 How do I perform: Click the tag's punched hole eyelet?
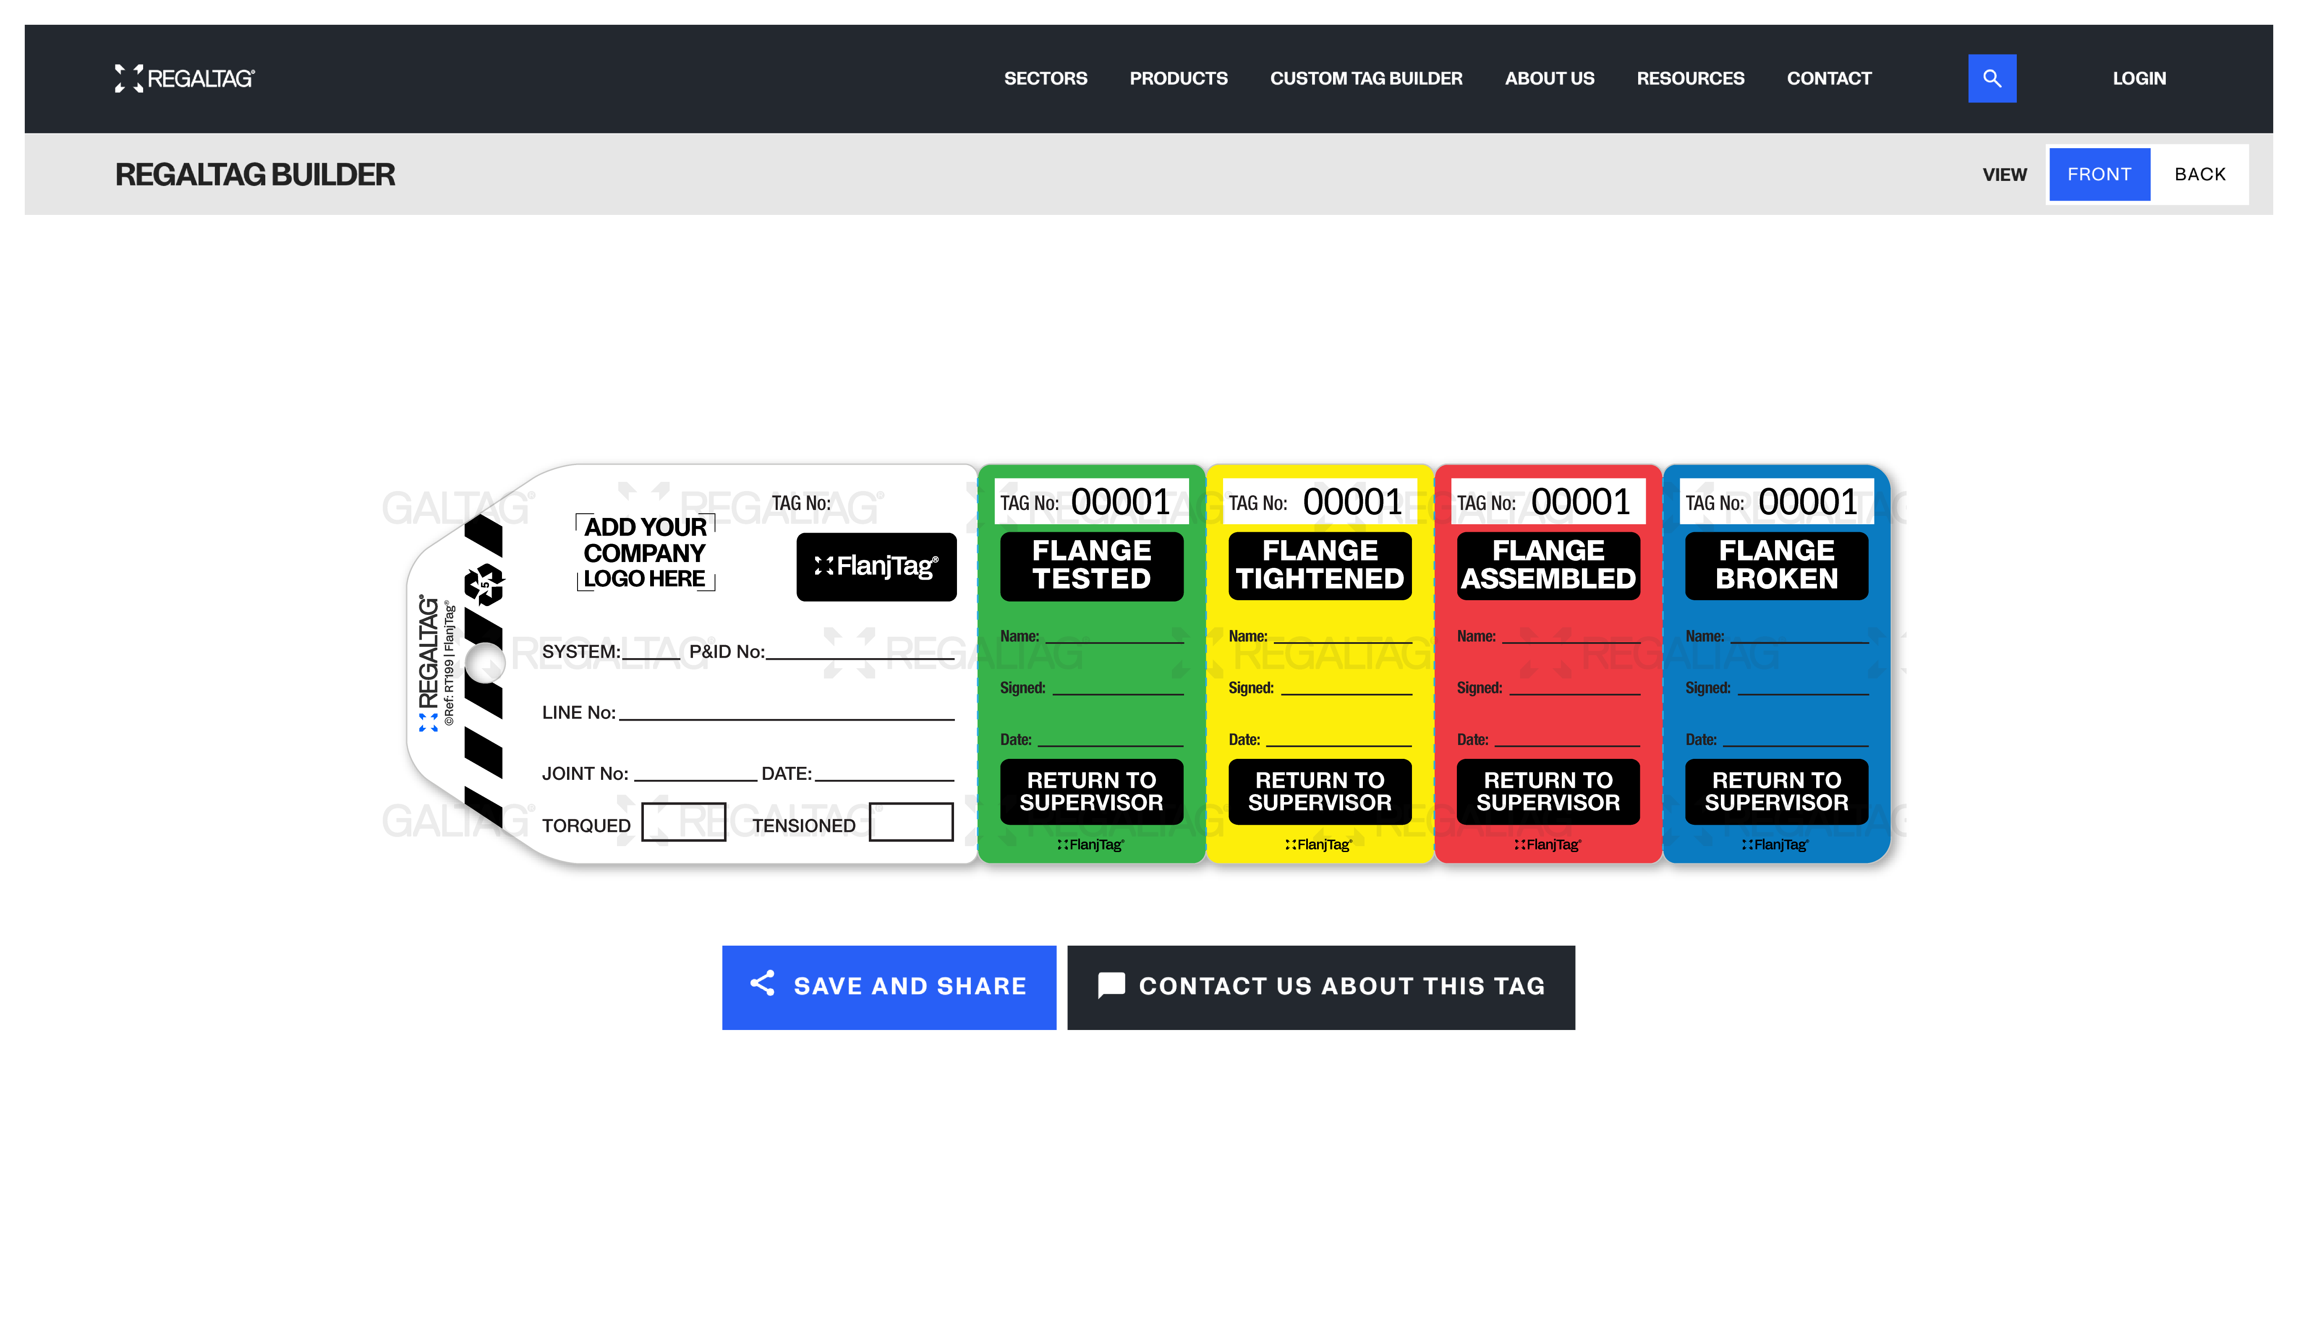pyautogui.click(x=484, y=664)
